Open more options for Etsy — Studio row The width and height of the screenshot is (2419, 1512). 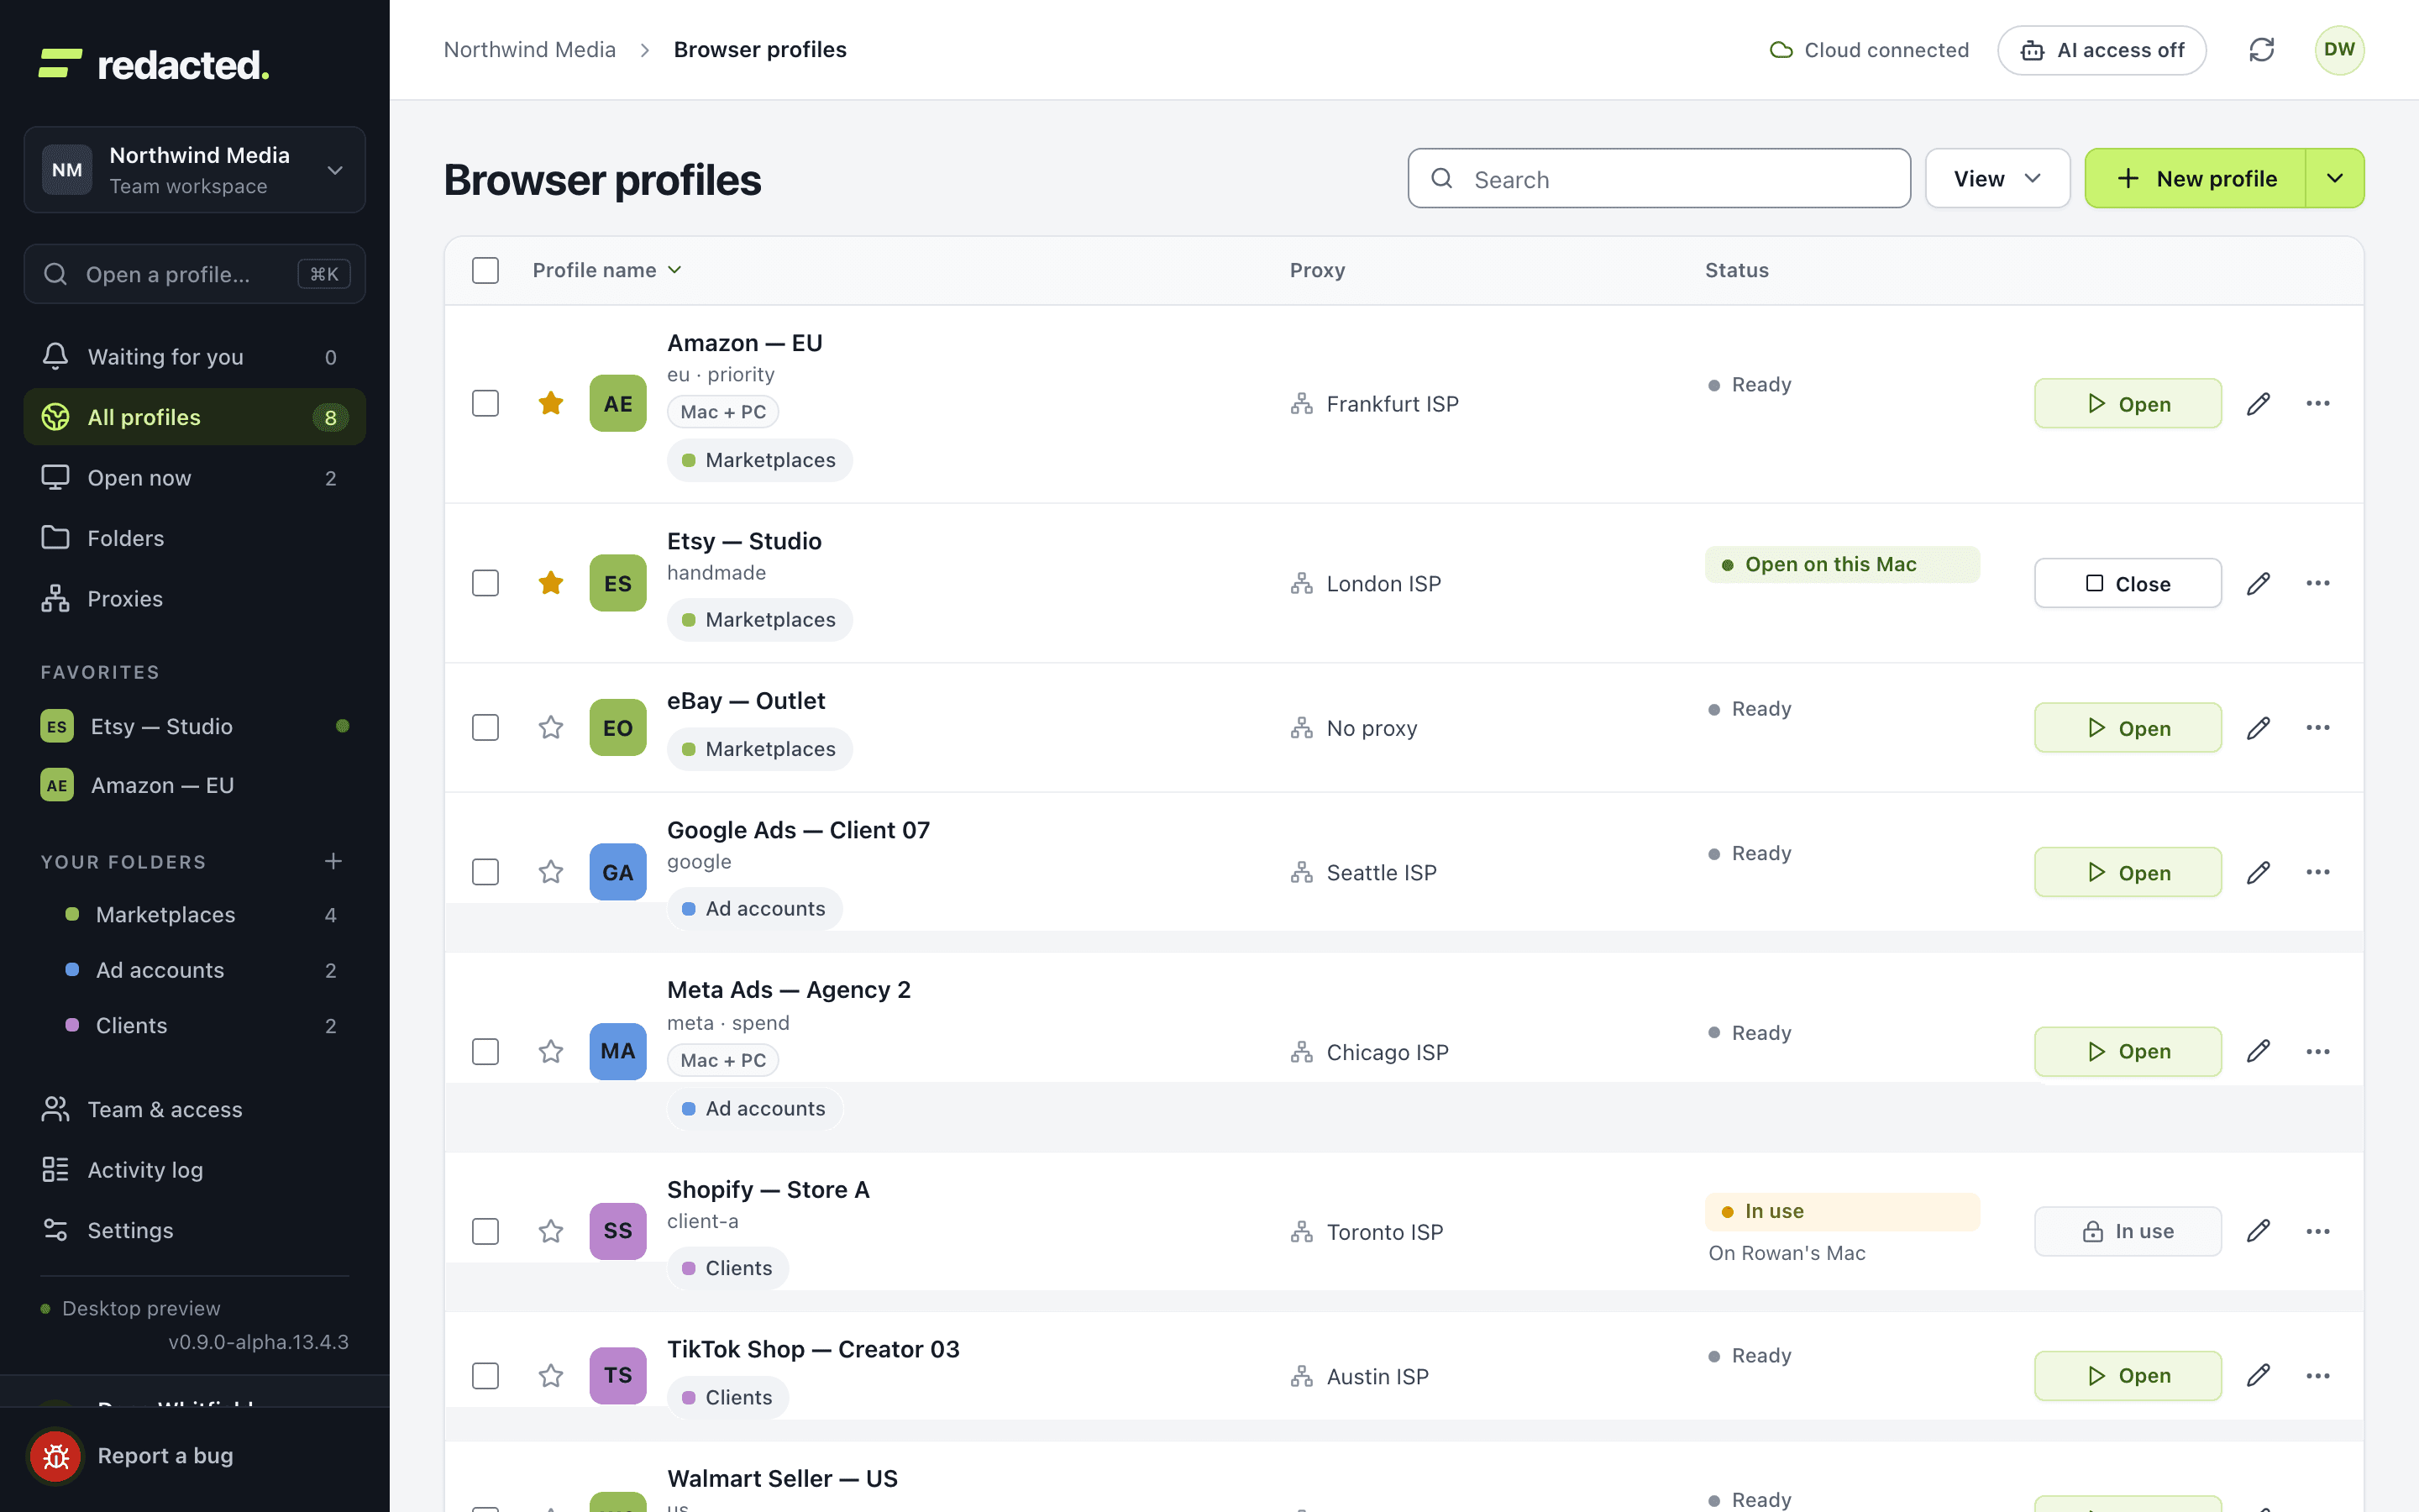coord(2318,583)
